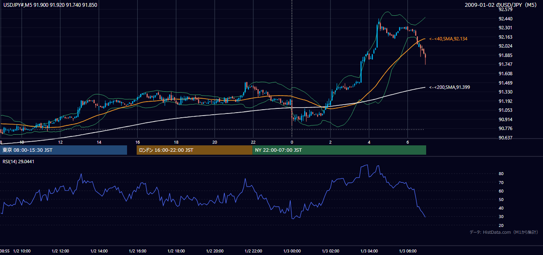The image size is (543, 255).
Task: Click the 40 SMA label reading 92.134
Action: (448, 39)
